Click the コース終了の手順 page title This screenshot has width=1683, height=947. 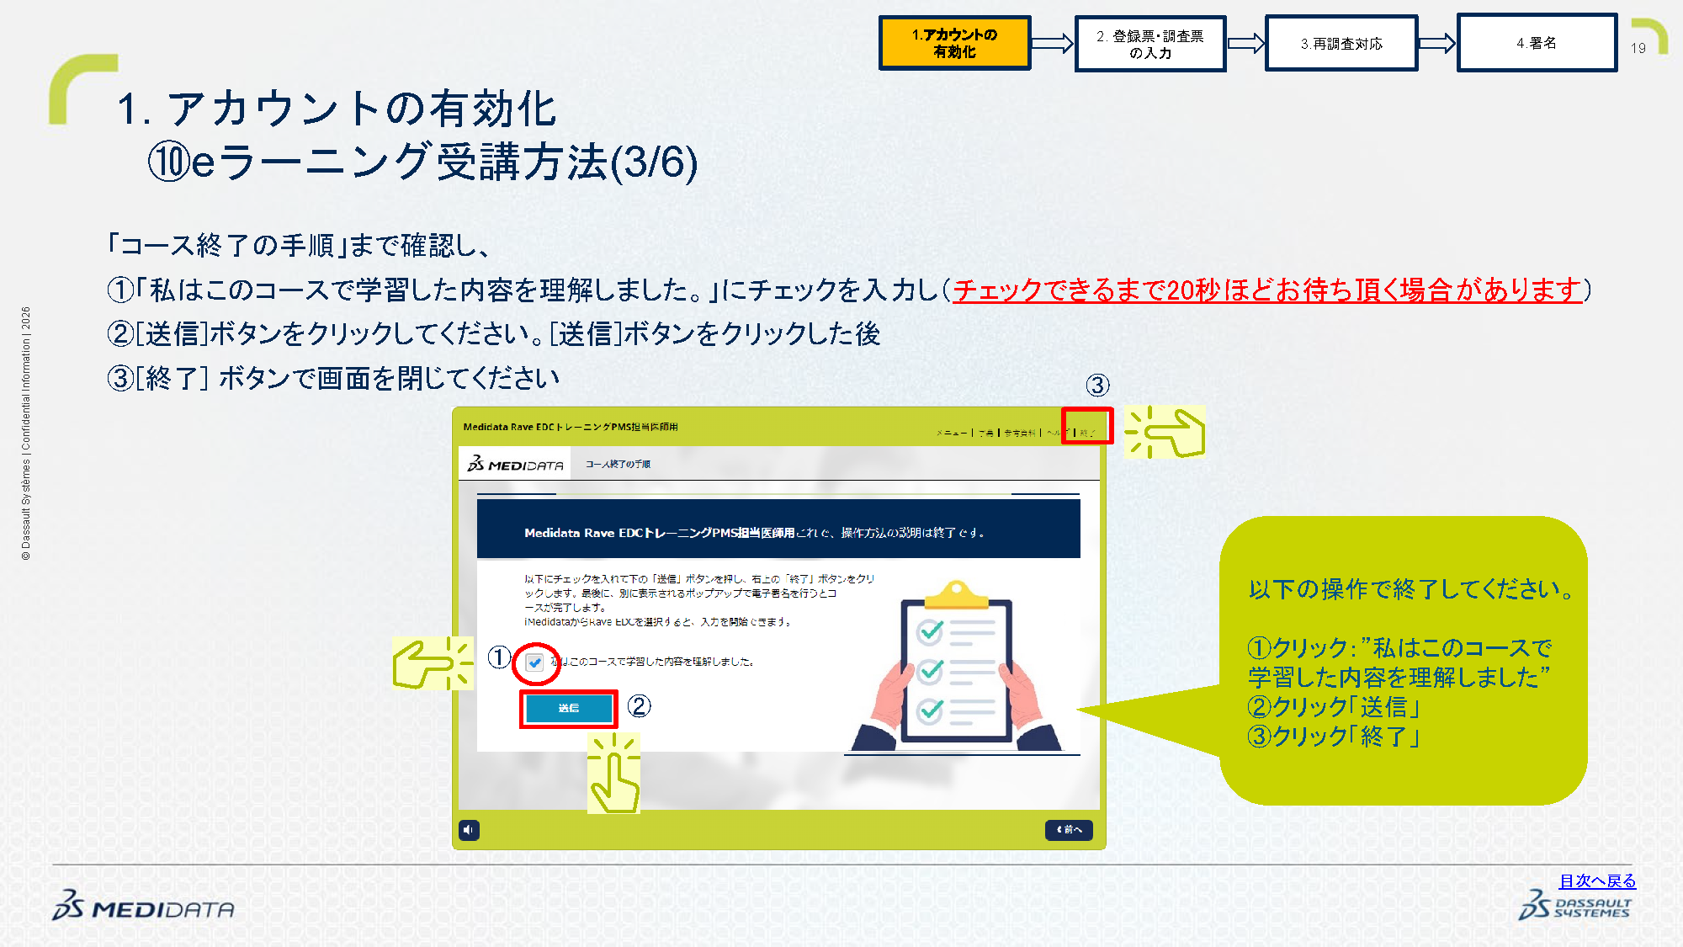click(x=618, y=464)
